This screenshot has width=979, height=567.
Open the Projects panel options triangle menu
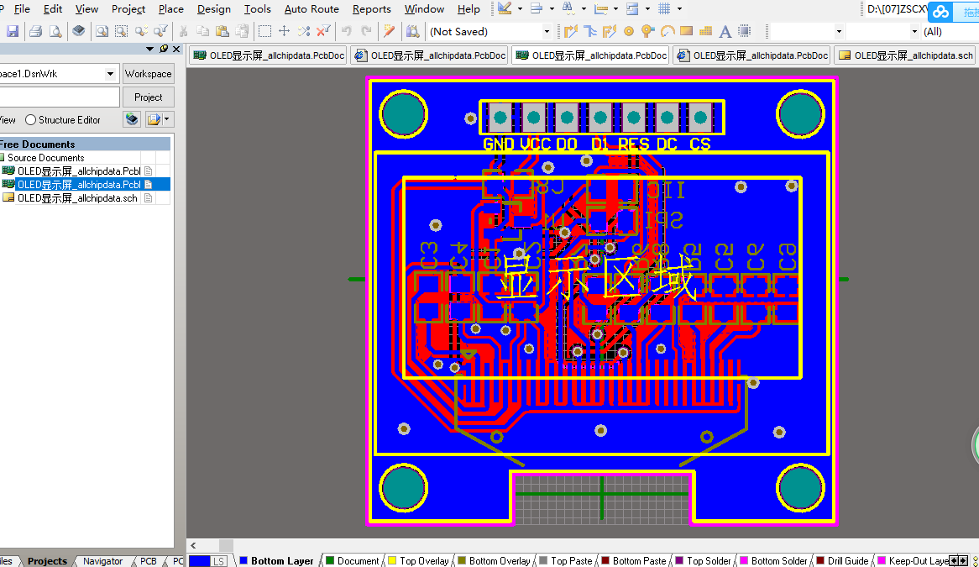[x=149, y=49]
